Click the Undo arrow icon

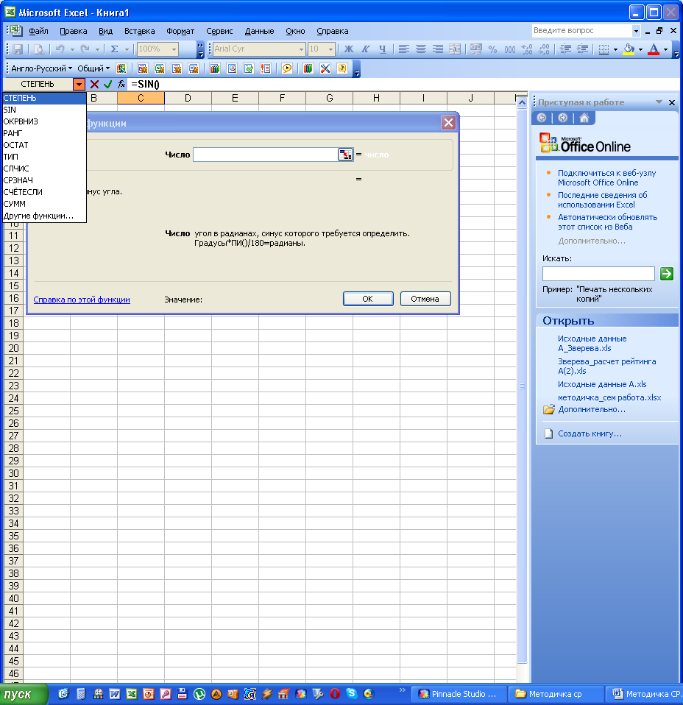(x=60, y=49)
